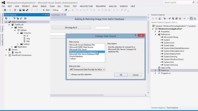Select App.config in Solution Explorer
The height and width of the screenshot is (111, 198).
[x=166, y=68]
